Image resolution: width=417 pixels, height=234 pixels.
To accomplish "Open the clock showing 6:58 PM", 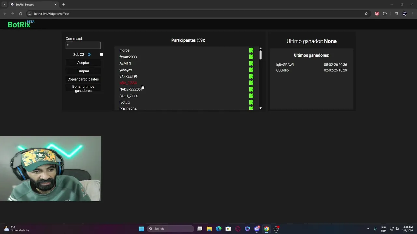I will [408, 229].
